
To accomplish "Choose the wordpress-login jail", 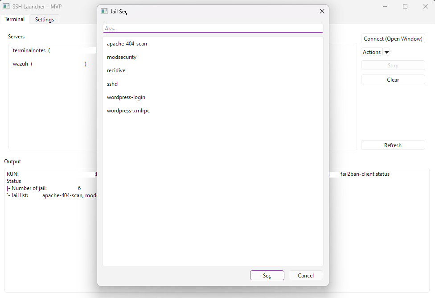I will (x=126, y=97).
